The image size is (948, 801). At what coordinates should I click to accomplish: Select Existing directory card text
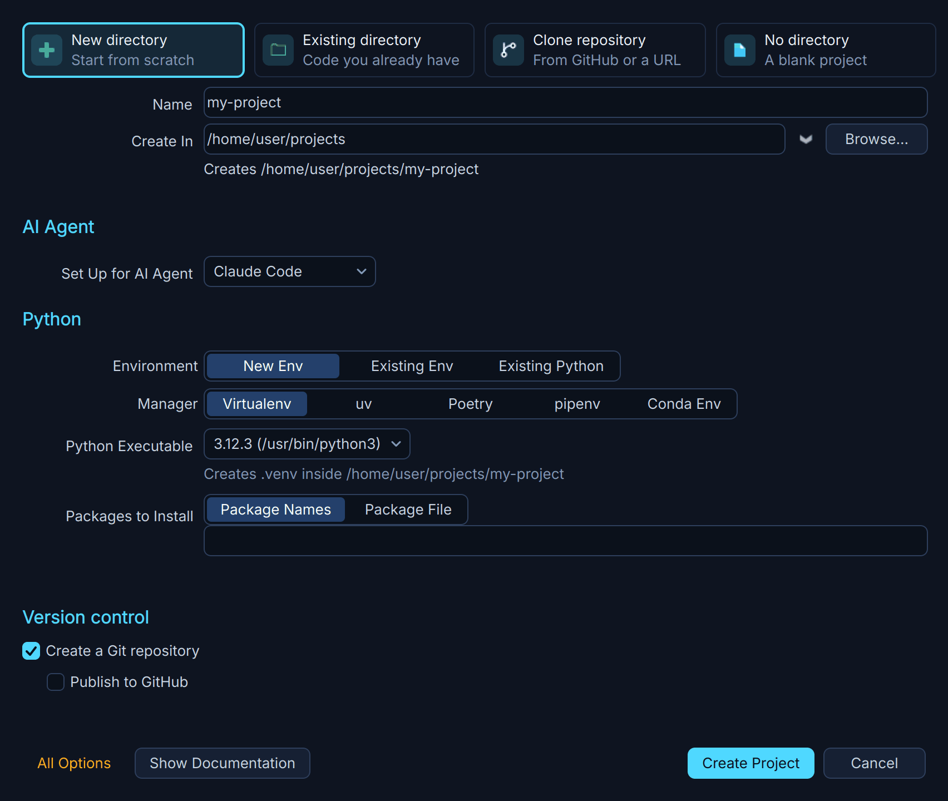click(381, 50)
